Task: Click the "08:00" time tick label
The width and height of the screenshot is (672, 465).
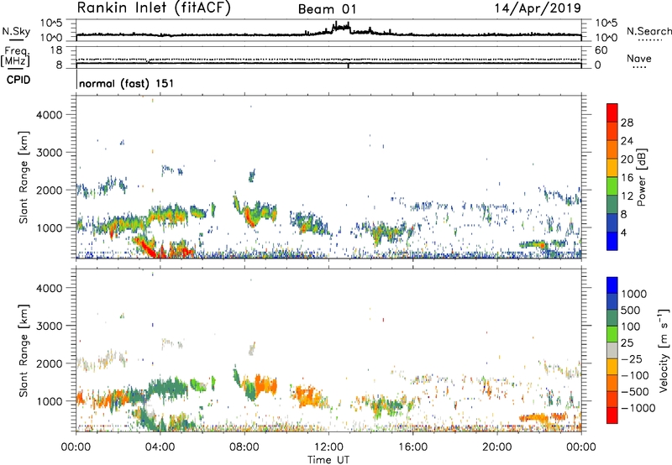Action: [x=244, y=447]
